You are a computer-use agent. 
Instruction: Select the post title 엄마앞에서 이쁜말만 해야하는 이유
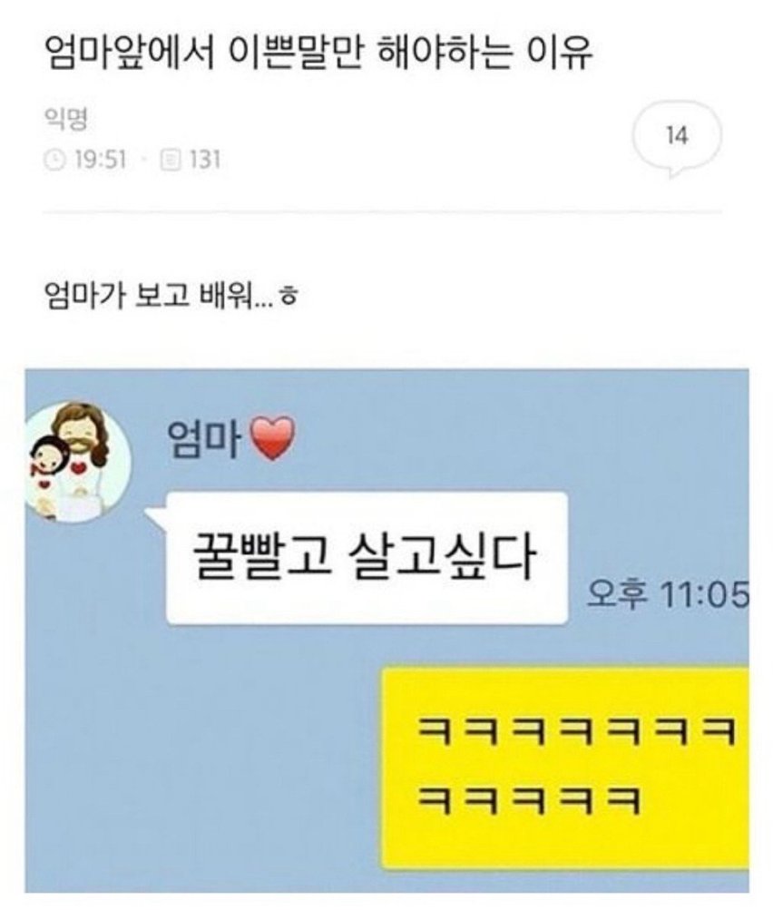tap(318, 54)
